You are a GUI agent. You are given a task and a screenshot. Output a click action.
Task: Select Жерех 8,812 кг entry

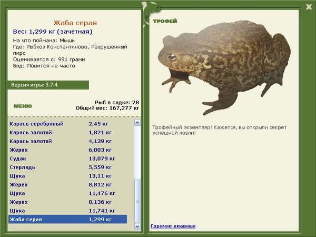pyautogui.click(x=68, y=184)
